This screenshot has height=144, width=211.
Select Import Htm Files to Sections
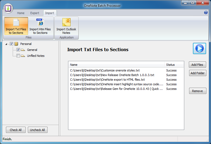[40, 26]
